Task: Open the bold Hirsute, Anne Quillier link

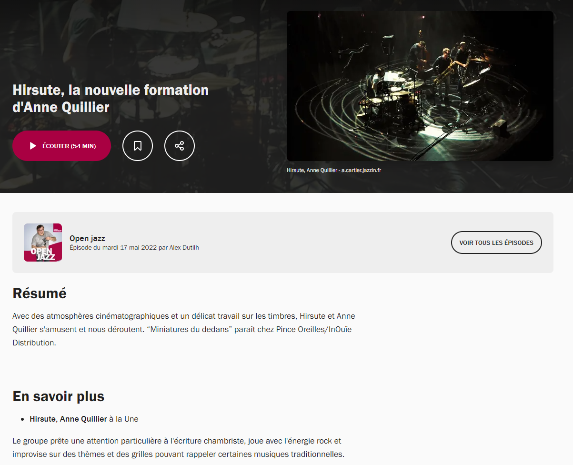Action: [68, 419]
